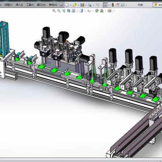Viewport: 162px width, 162px height.
Task: Click the Previous View icon
Action: [x=64, y=11]
